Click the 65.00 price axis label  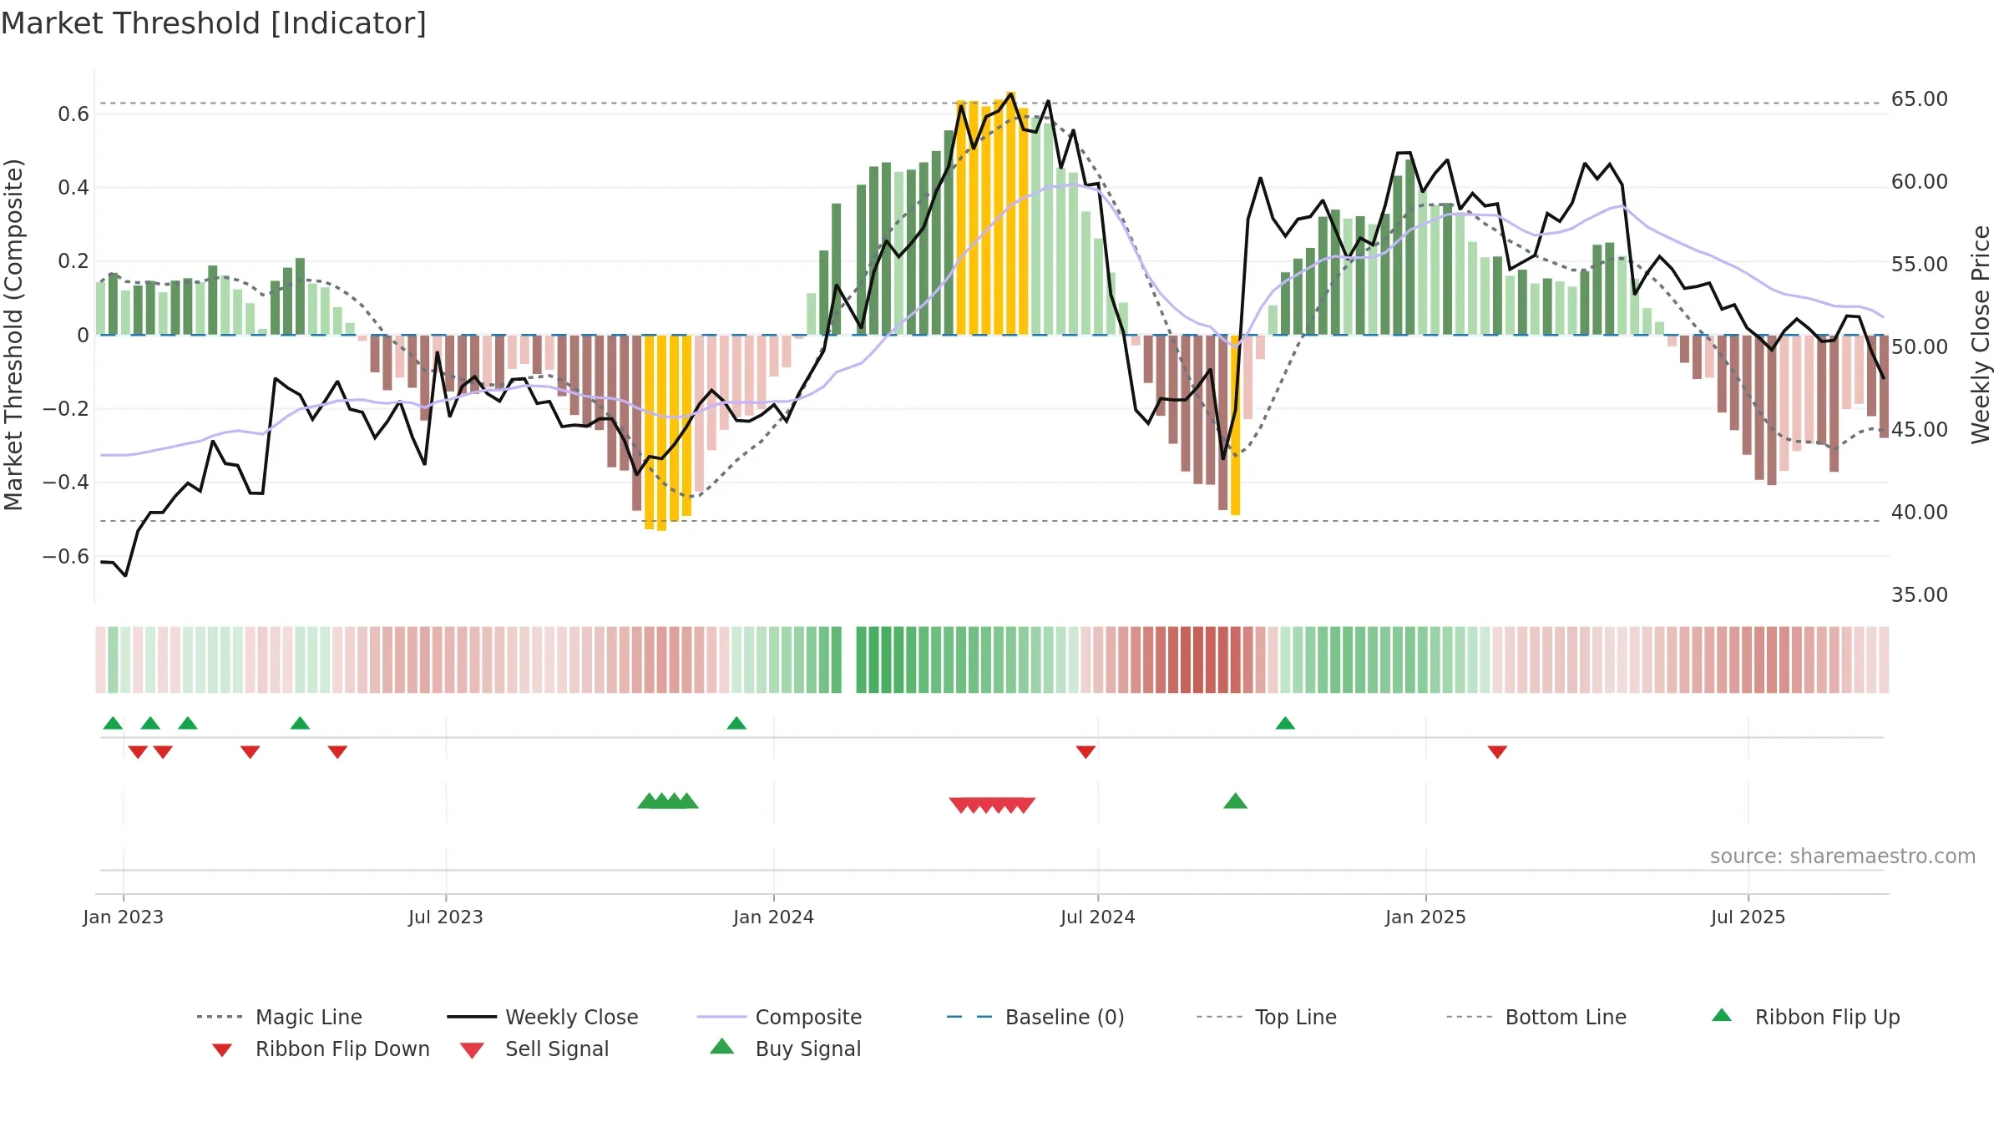coord(1919,99)
